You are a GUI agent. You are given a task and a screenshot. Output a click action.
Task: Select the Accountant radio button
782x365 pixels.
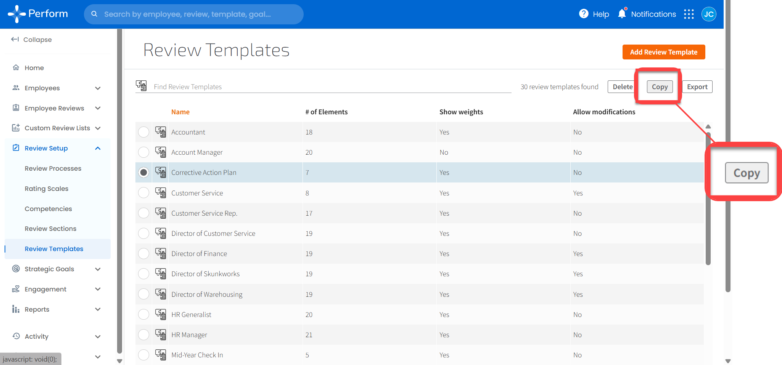[x=143, y=132]
